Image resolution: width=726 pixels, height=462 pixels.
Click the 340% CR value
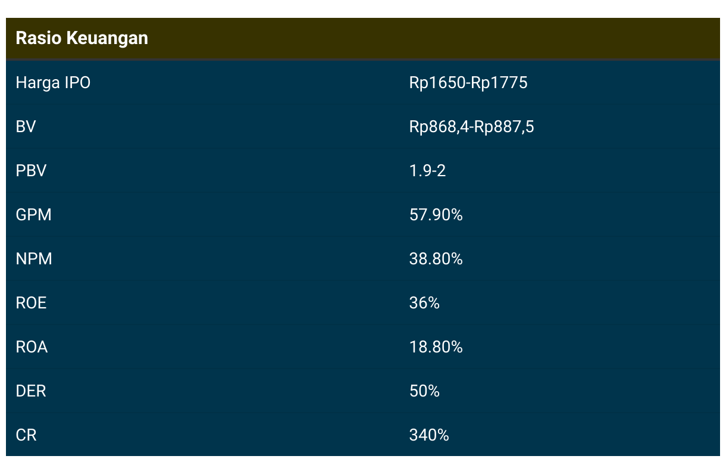(x=429, y=435)
